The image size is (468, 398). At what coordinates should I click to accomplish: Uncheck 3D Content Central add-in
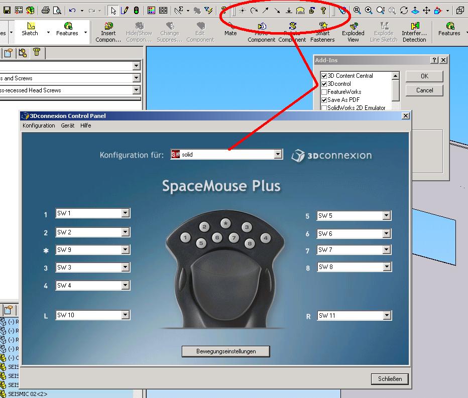324,76
